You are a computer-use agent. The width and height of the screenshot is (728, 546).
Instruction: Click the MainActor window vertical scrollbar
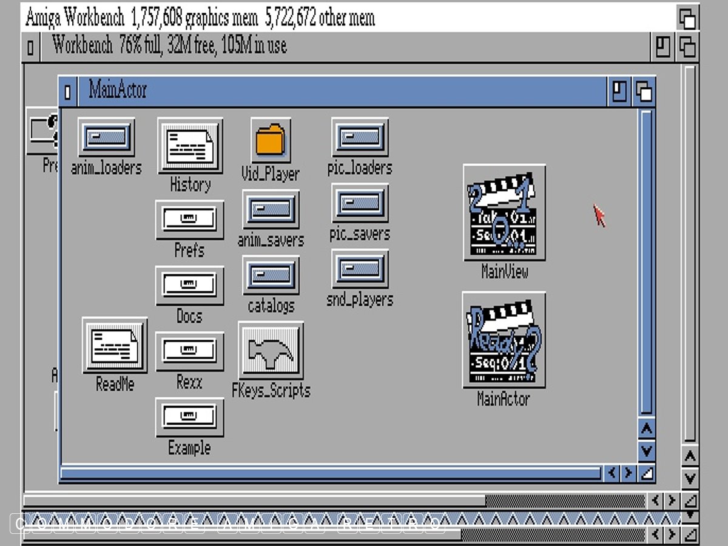point(647,261)
